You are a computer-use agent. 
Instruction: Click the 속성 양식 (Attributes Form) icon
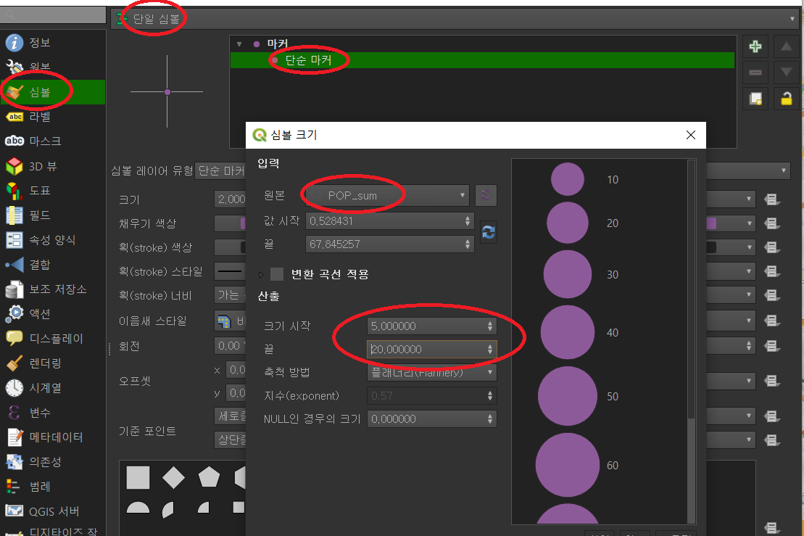14,240
